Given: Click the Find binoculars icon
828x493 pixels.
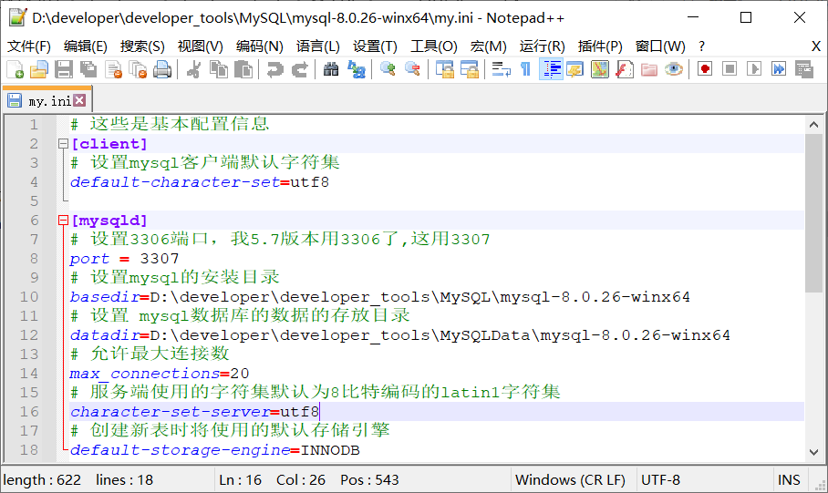Looking at the screenshot, I should click(x=331, y=69).
